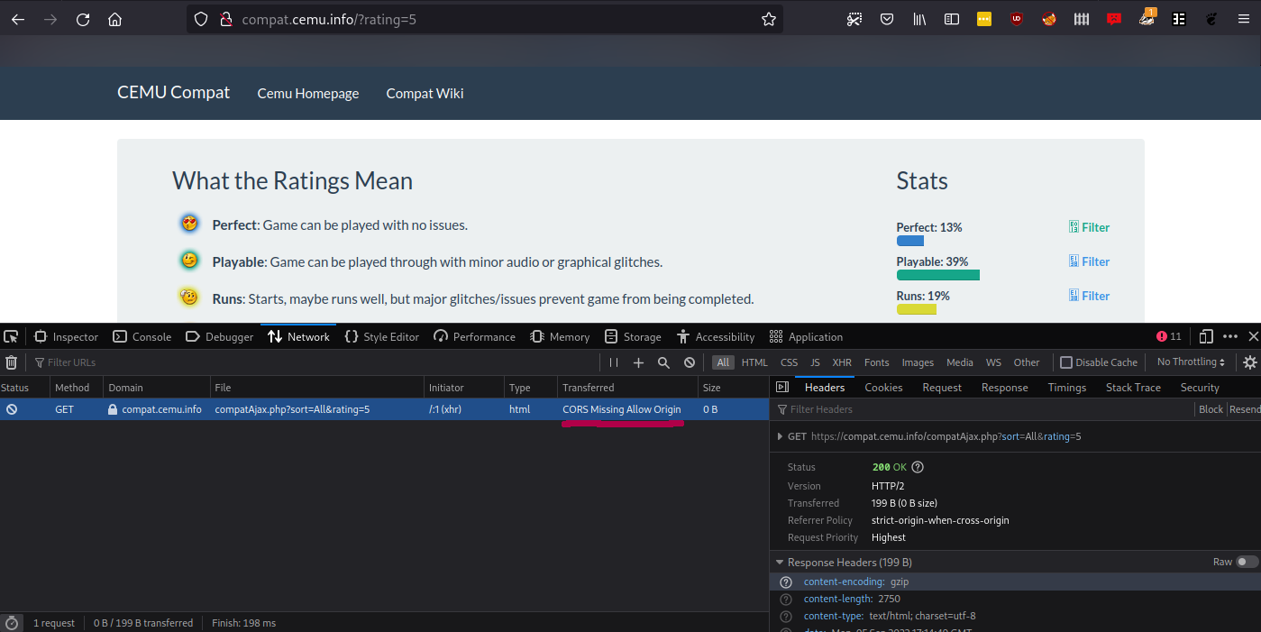This screenshot has width=1261, height=632.
Task: Click the Block button in headers panel
Action: [1211, 409]
